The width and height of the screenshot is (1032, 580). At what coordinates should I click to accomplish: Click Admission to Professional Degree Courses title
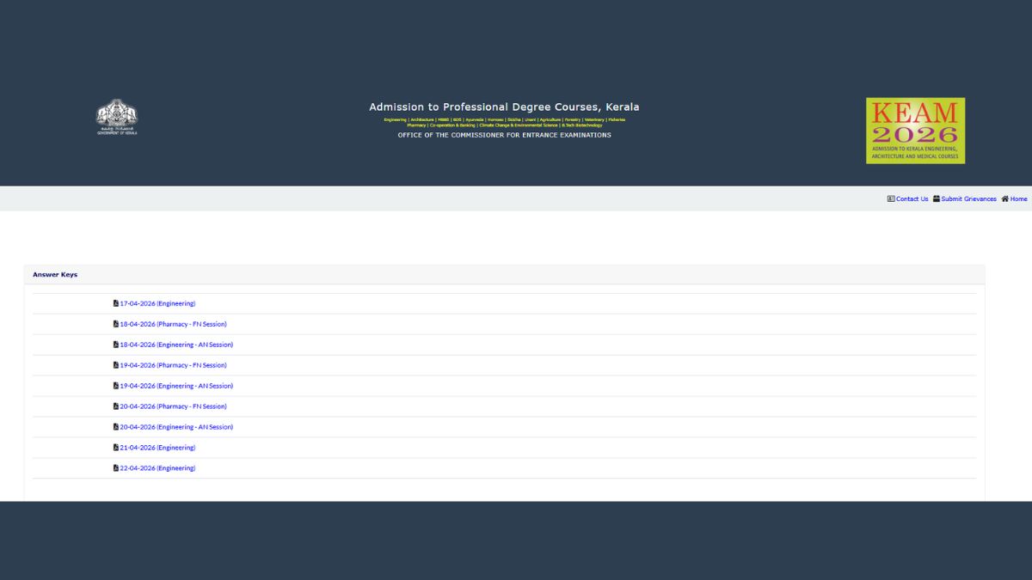point(504,107)
